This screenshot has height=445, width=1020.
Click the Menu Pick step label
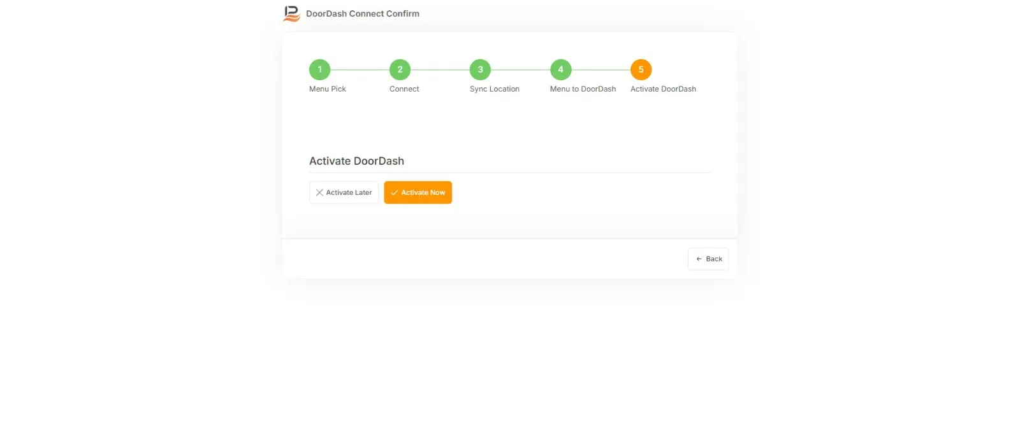coord(328,89)
